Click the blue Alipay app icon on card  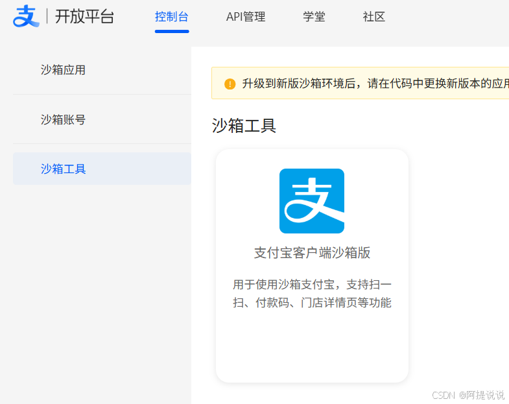click(x=312, y=201)
